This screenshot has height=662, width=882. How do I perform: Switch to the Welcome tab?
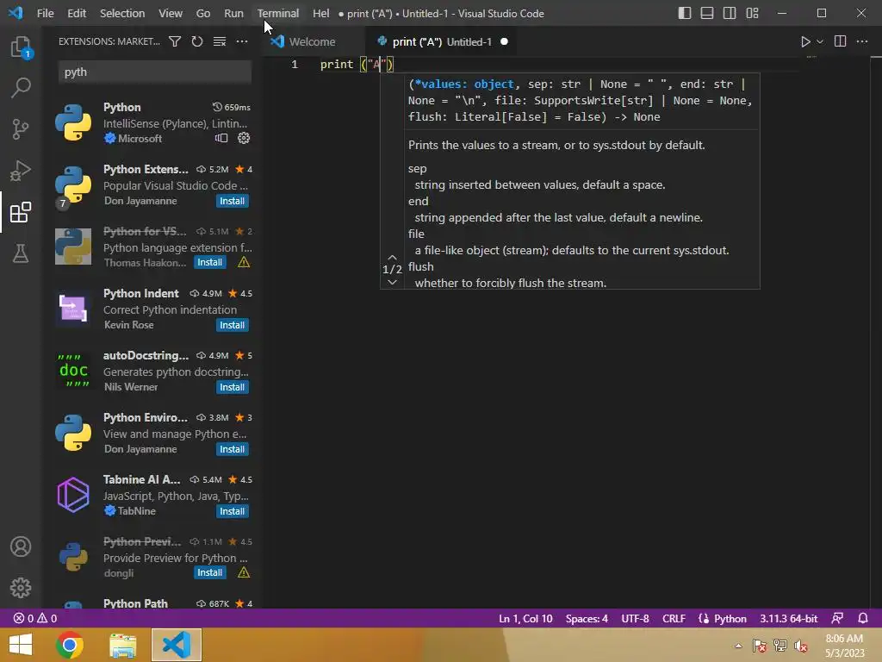click(313, 41)
